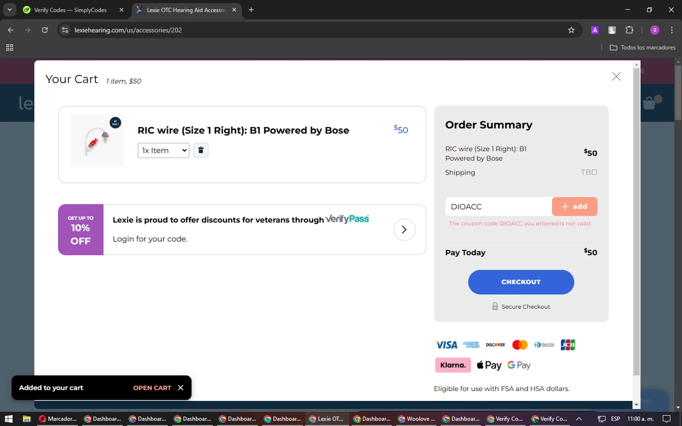Click the RIC wire product thumbnail

click(97, 141)
